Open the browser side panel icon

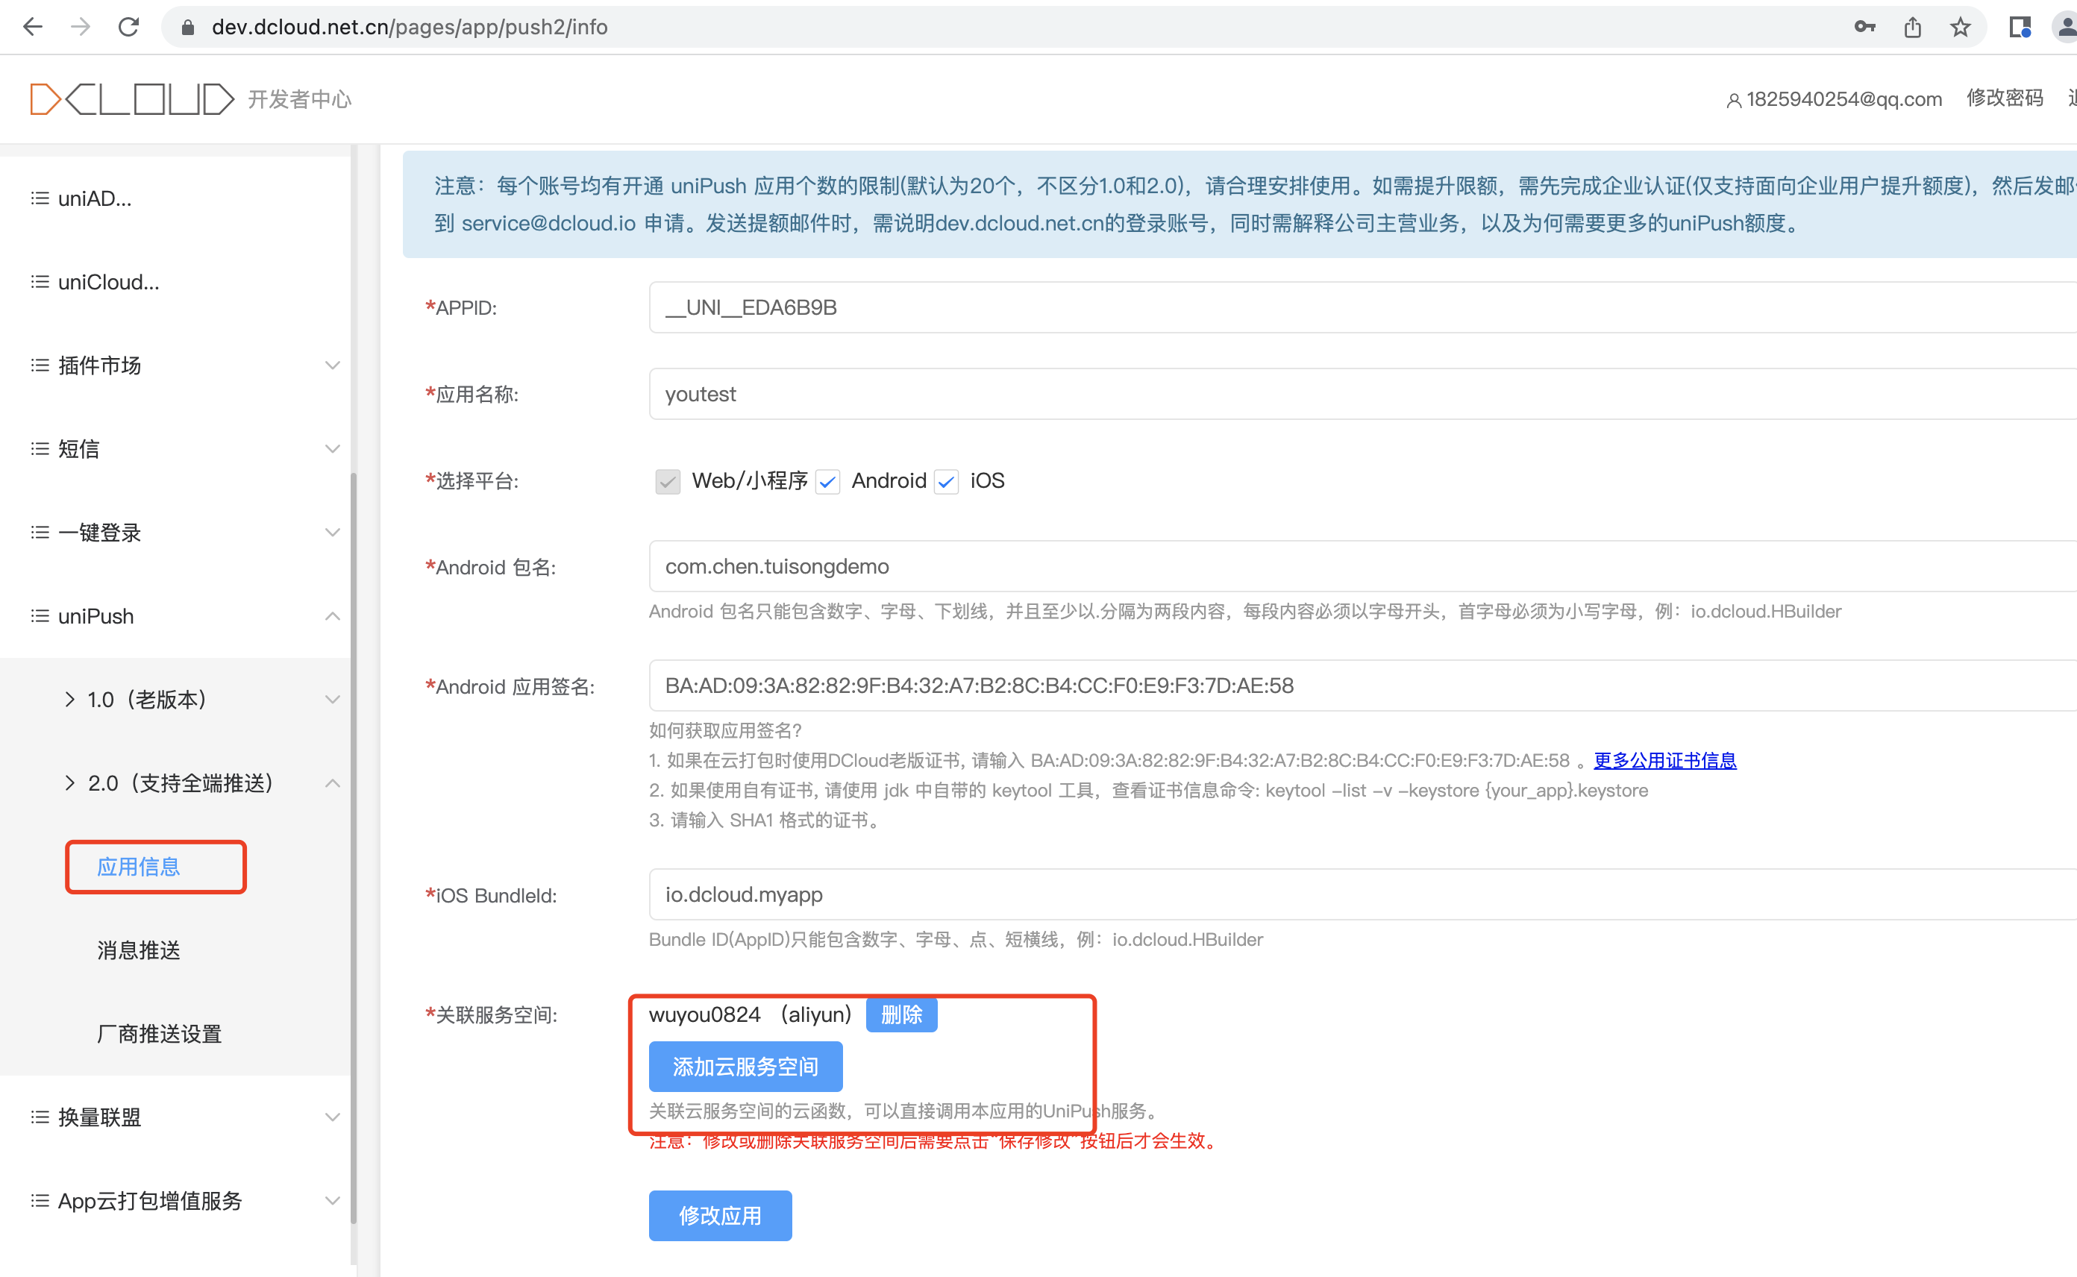coord(2020,27)
